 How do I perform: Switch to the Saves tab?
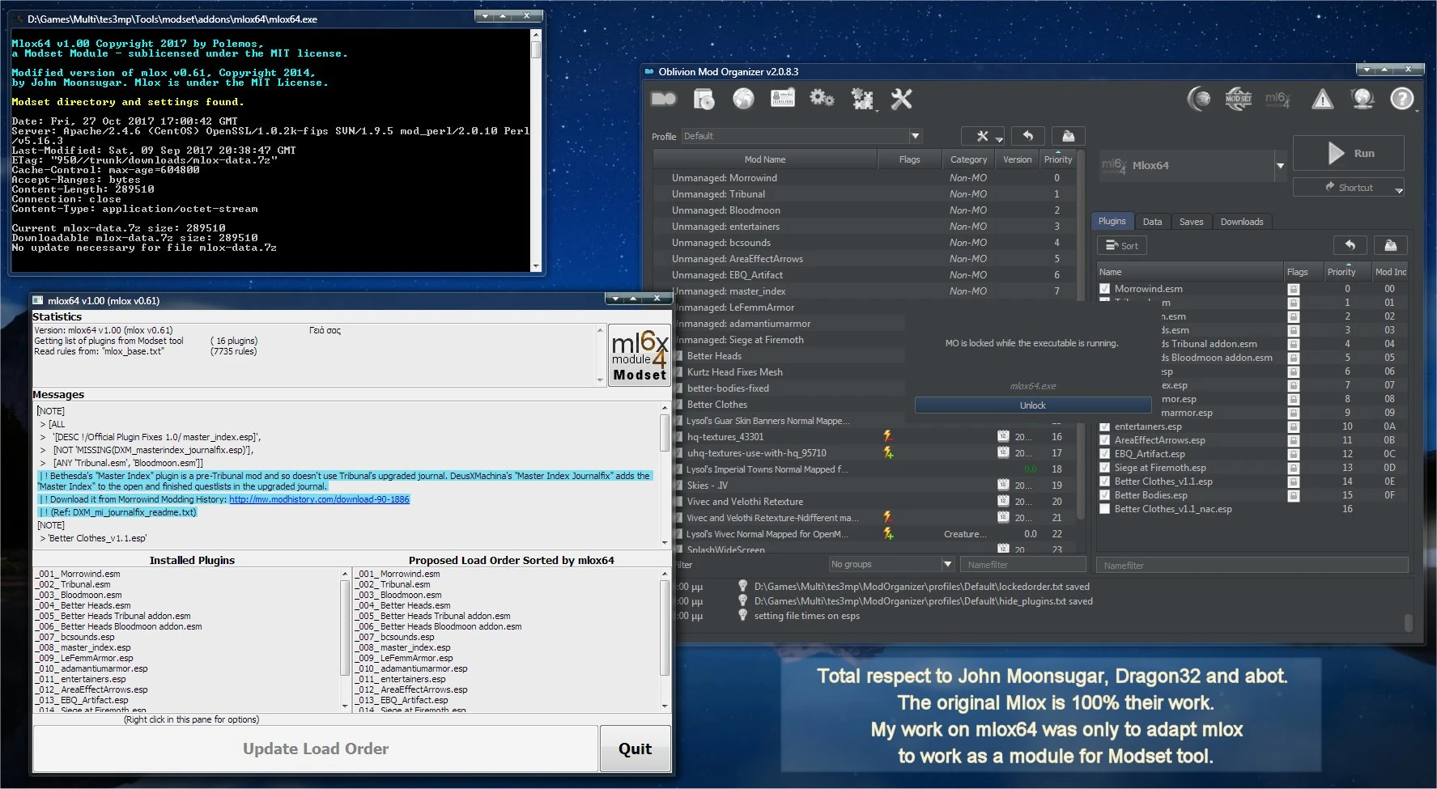click(x=1191, y=222)
